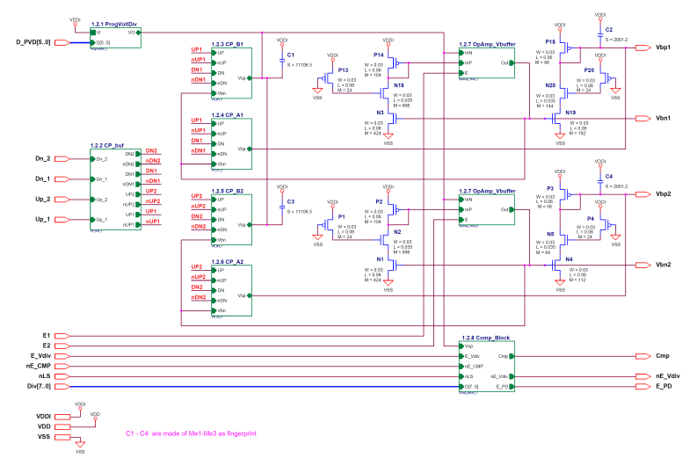This screenshot has width=690, height=466.
Task: Select the N3 transistor symbol
Action: tap(393, 119)
